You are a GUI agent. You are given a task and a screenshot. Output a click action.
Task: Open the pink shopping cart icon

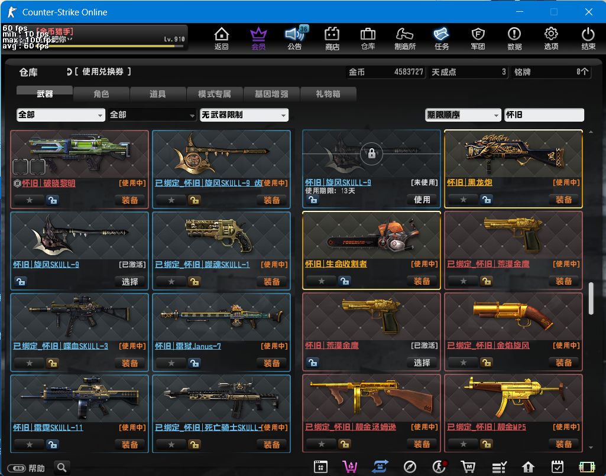tap(350, 467)
